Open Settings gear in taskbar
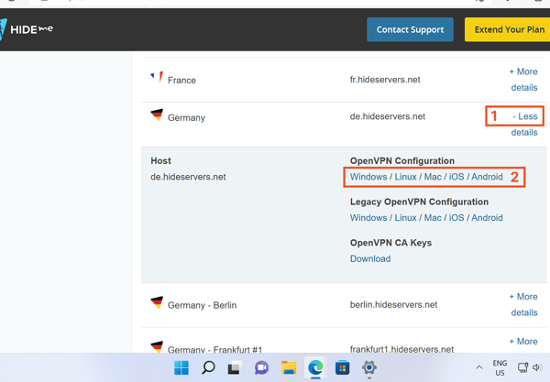The width and height of the screenshot is (550, 382). pyautogui.click(x=369, y=367)
